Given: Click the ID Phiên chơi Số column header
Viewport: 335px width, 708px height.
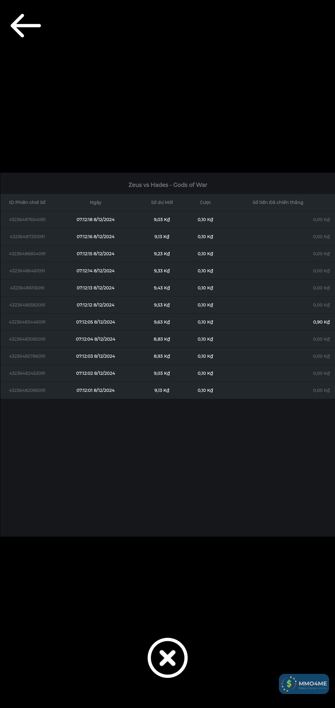Looking at the screenshot, I should pyautogui.click(x=27, y=202).
